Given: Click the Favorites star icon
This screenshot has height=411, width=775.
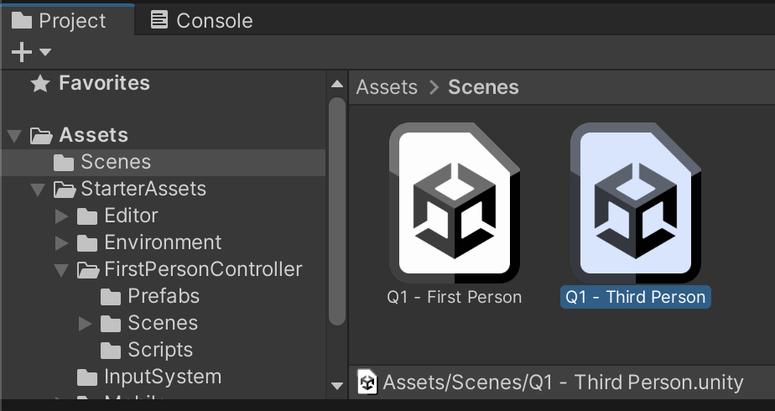Looking at the screenshot, I should click(39, 83).
